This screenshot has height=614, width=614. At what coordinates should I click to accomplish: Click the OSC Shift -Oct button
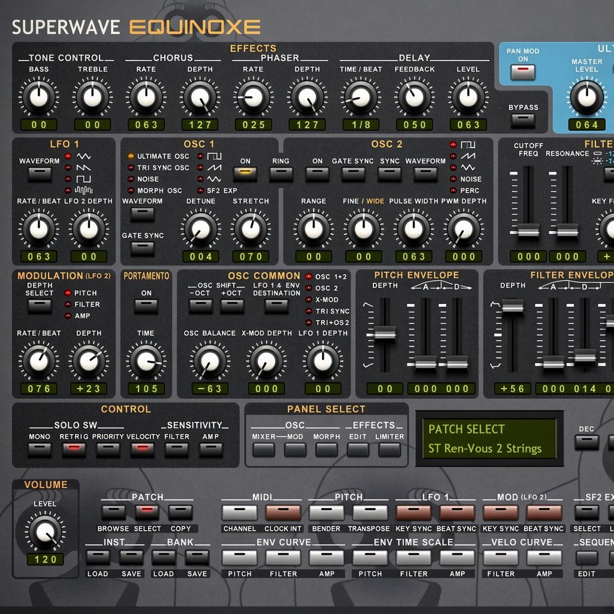[x=200, y=306]
